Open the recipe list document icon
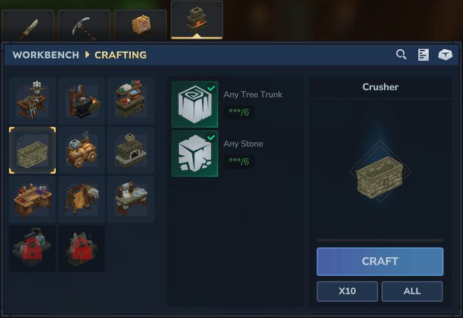The width and height of the screenshot is (463, 318). coord(423,54)
